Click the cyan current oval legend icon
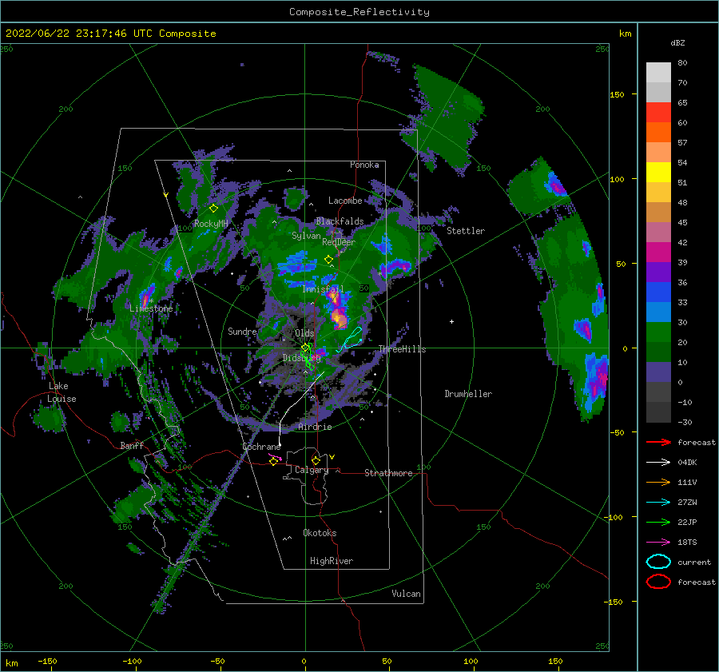Viewport: 719px width, 672px height. pos(658,562)
